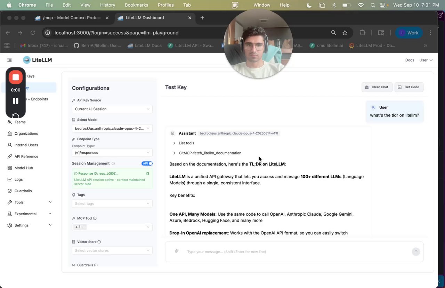Expand List tools section
The width and height of the screenshot is (445, 288).
pos(184,143)
